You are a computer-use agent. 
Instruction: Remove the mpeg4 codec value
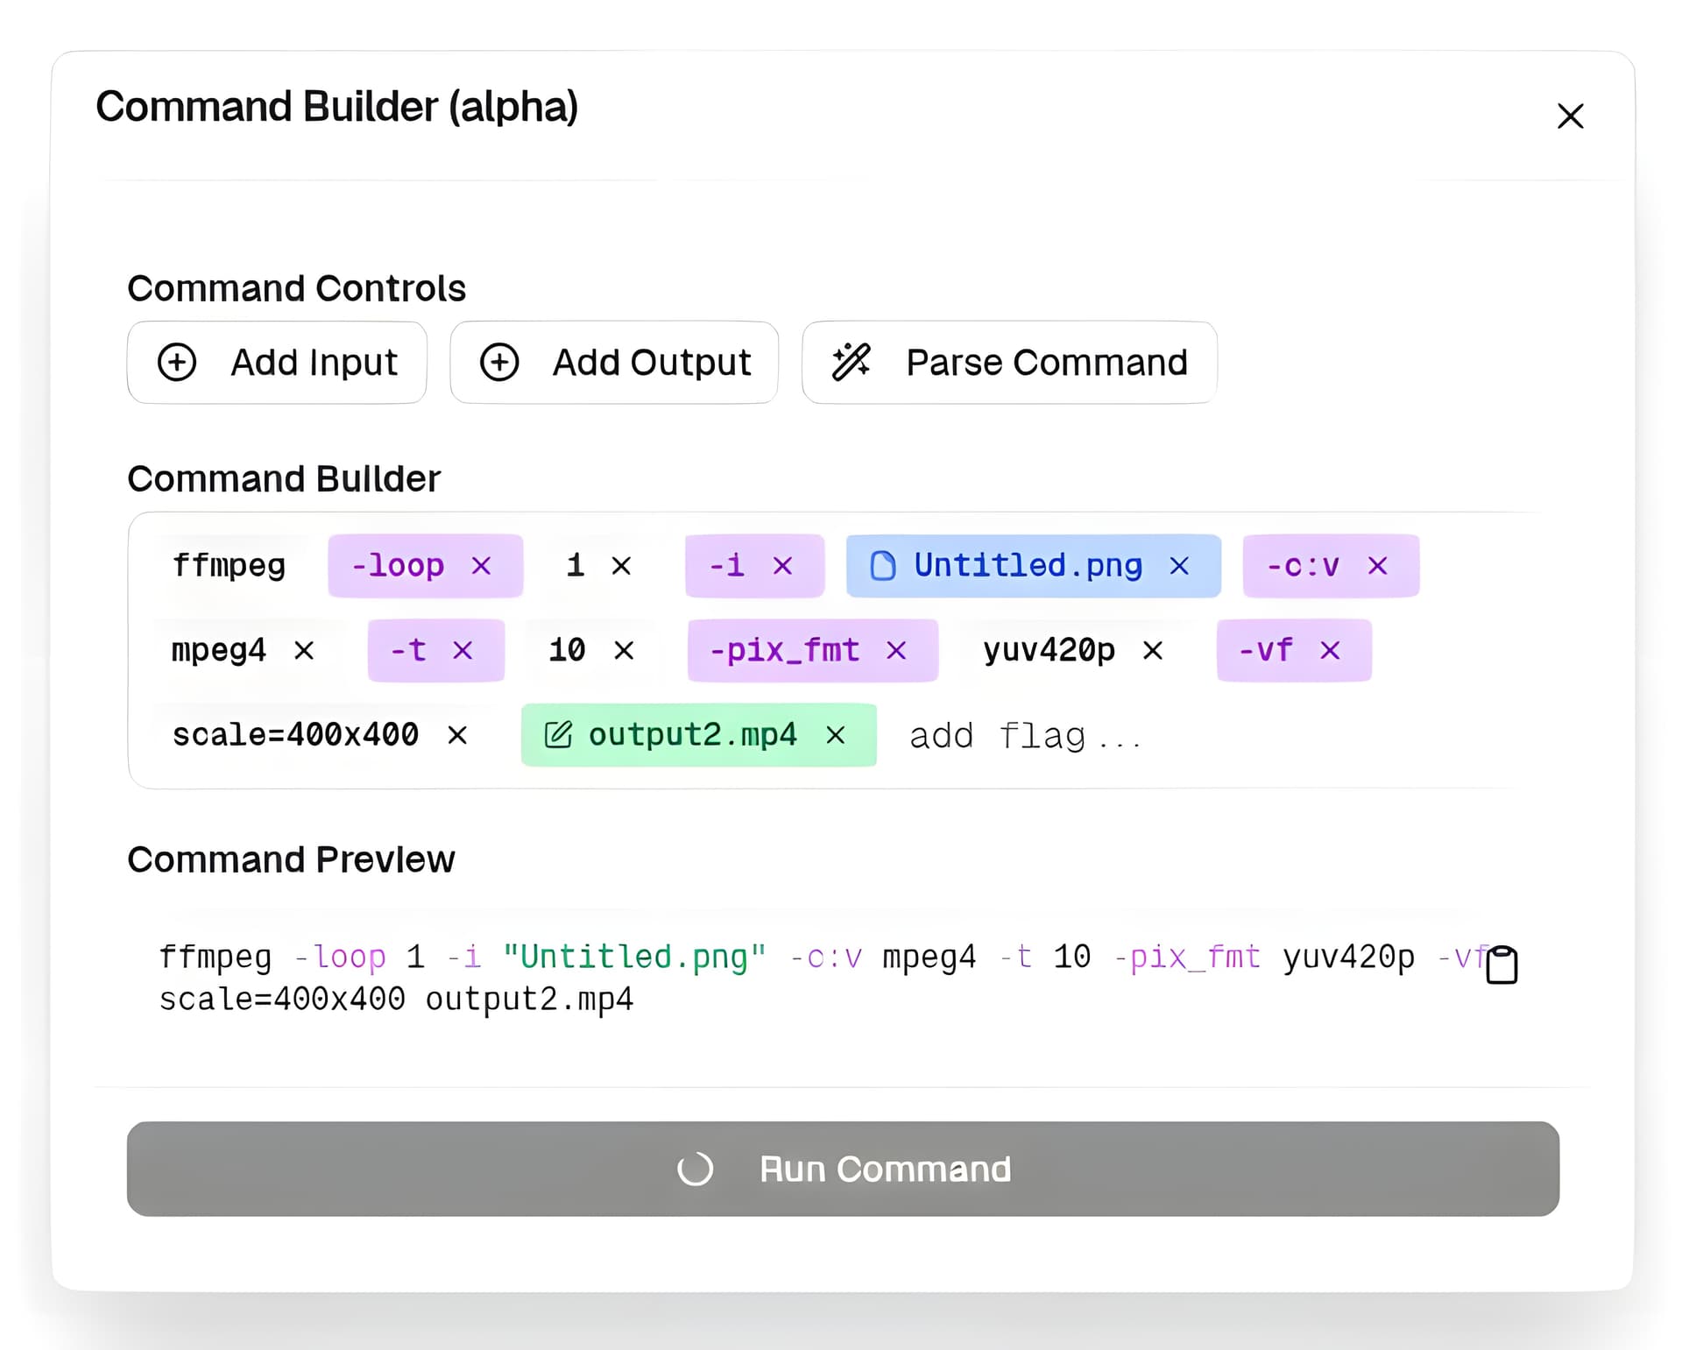[304, 650]
